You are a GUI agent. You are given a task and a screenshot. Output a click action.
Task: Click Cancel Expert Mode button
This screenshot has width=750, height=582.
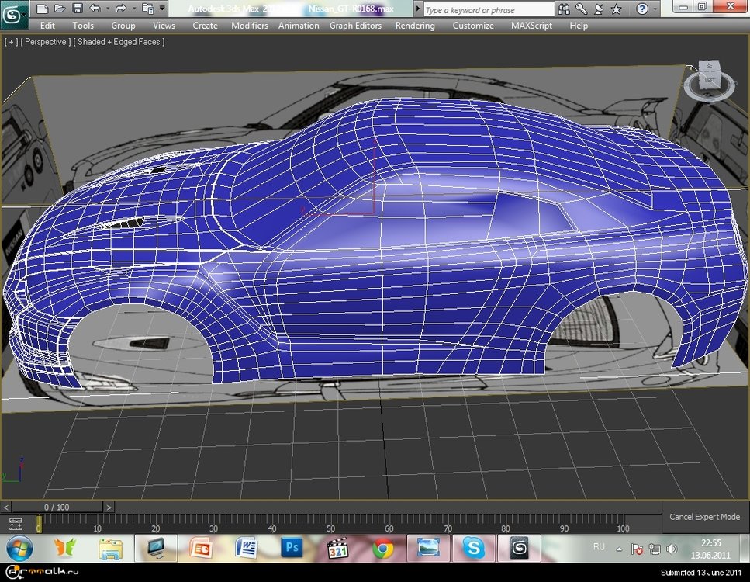click(704, 517)
